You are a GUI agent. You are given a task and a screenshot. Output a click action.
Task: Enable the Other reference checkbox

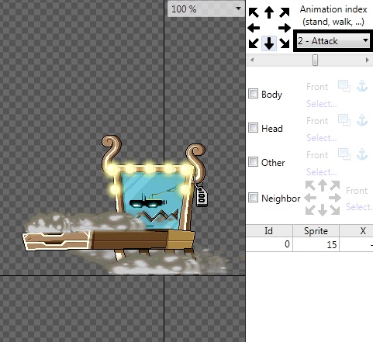[x=253, y=162]
